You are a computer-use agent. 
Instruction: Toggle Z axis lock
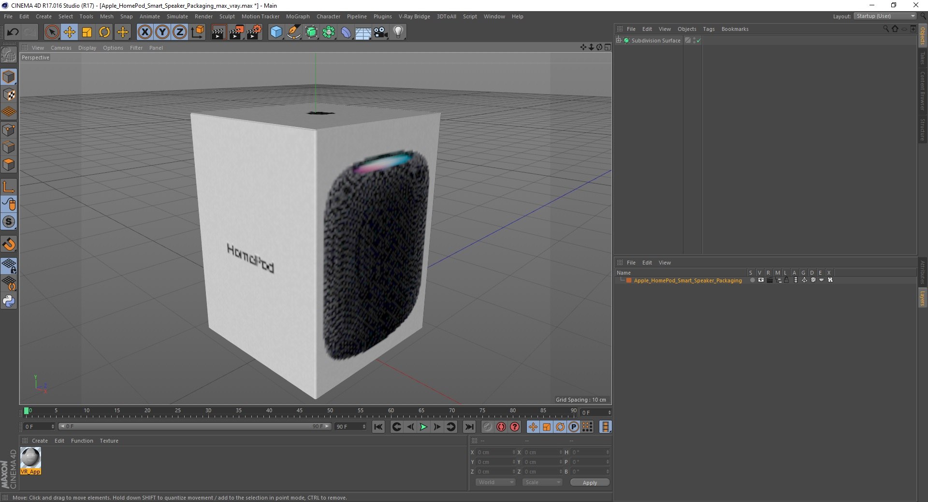coord(180,32)
